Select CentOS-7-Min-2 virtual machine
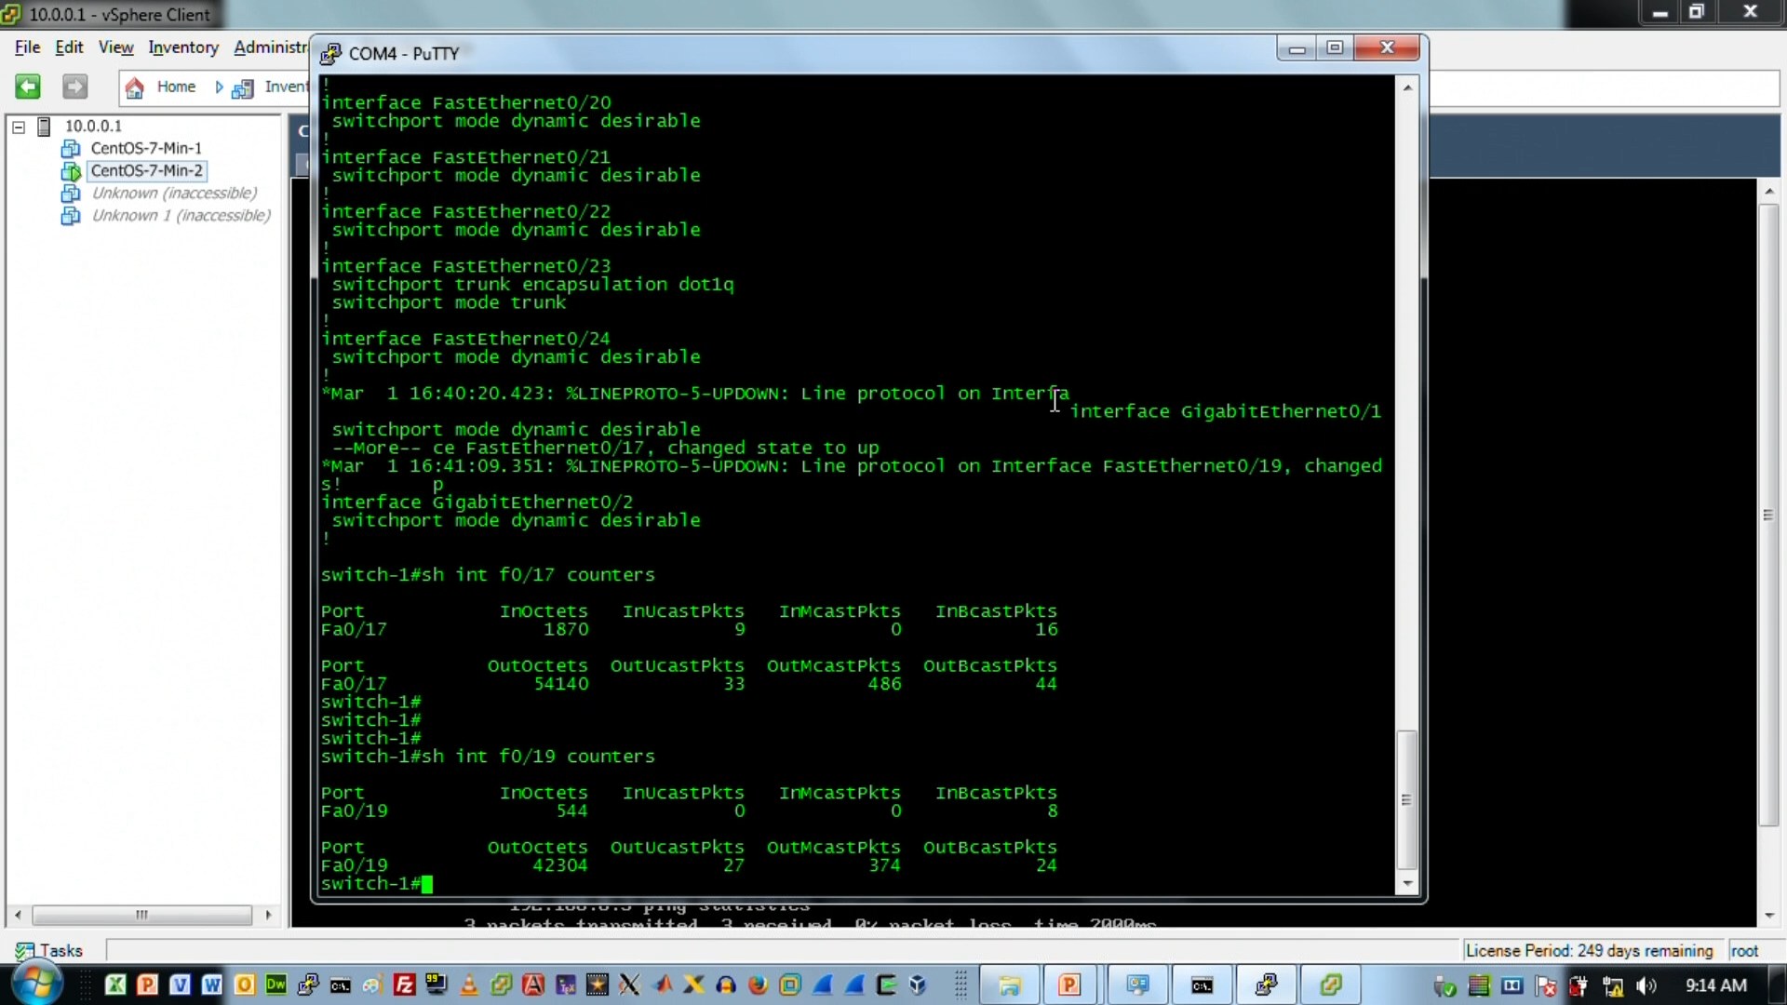 [147, 170]
